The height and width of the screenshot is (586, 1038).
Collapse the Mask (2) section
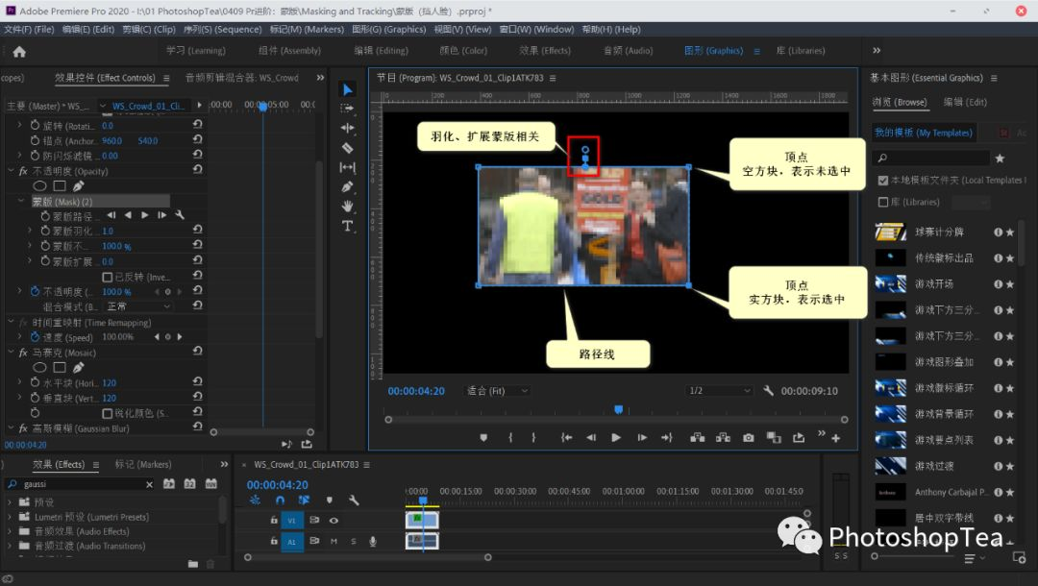[x=22, y=202]
